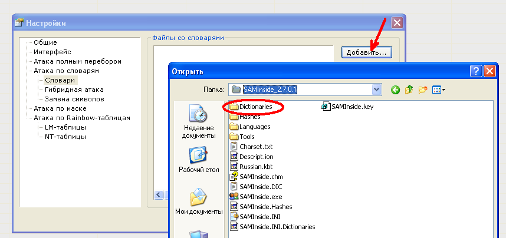Select Descript.ion file
The image size is (506, 238).
pyautogui.click(x=252, y=157)
